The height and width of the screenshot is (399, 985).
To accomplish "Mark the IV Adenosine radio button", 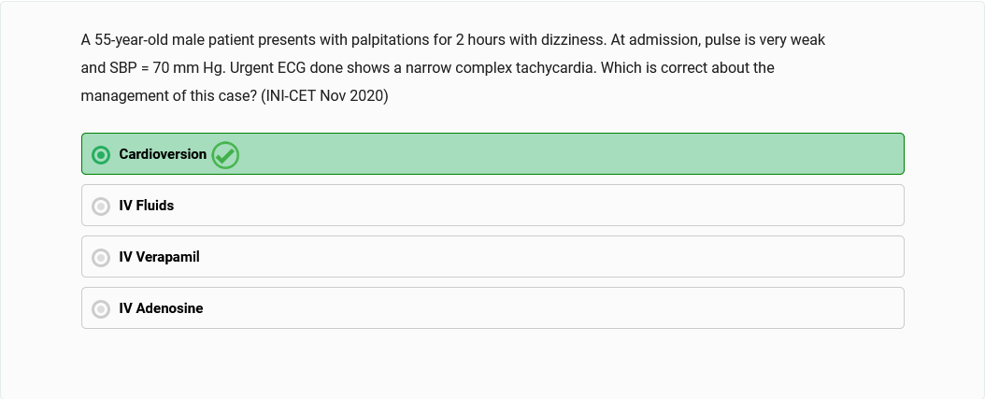I will coord(101,309).
